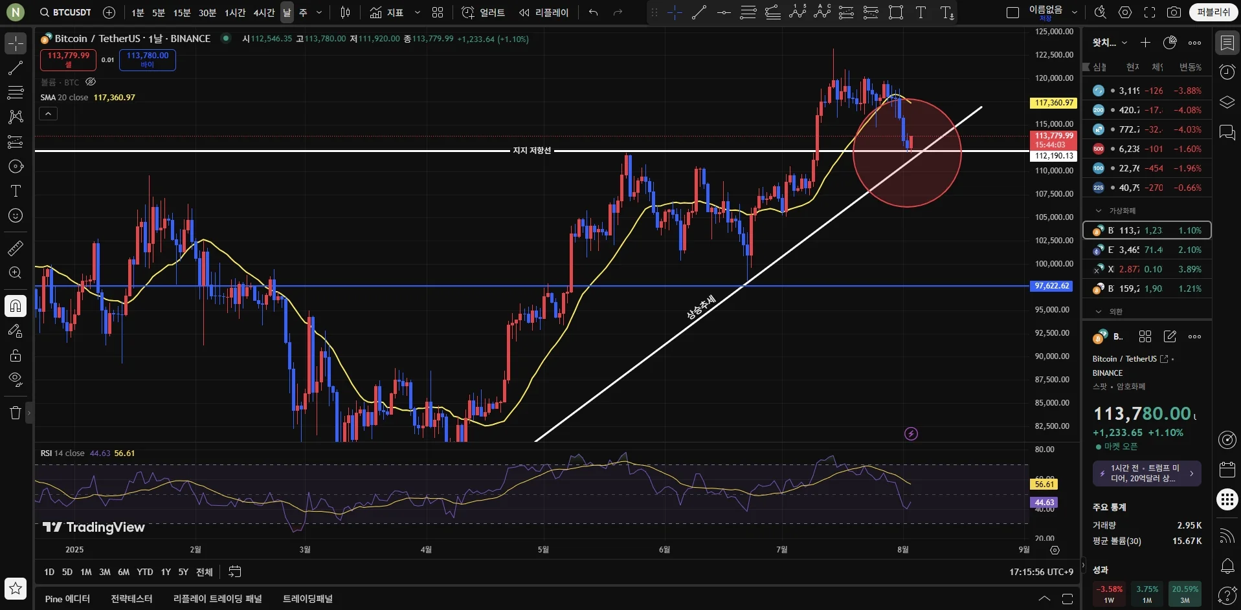
Task: Collapse the chart indicator legend
Action: coord(49,114)
